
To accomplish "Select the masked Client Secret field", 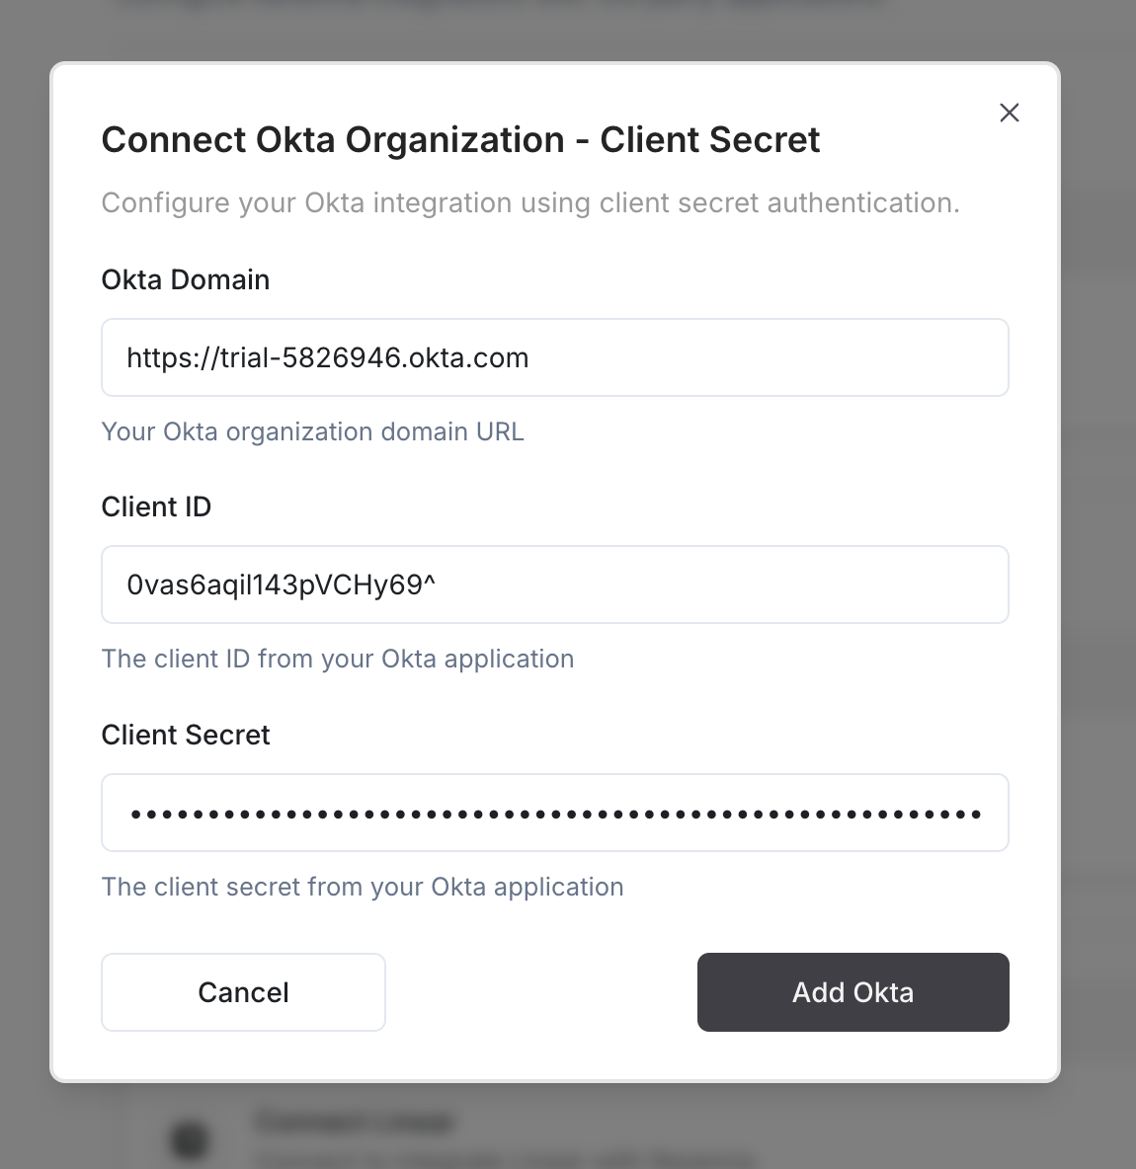I will point(555,813).
